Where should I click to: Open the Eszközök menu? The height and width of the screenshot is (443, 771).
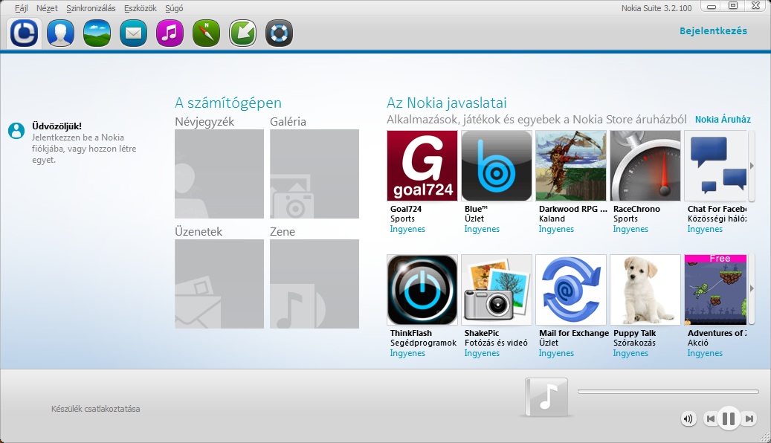[x=140, y=8]
